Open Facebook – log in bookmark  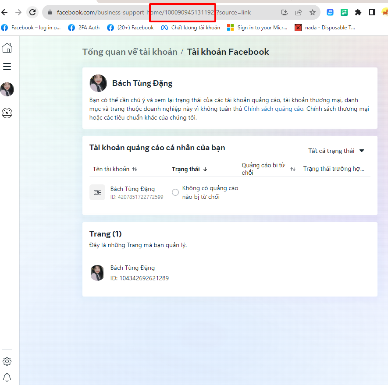(x=31, y=28)
